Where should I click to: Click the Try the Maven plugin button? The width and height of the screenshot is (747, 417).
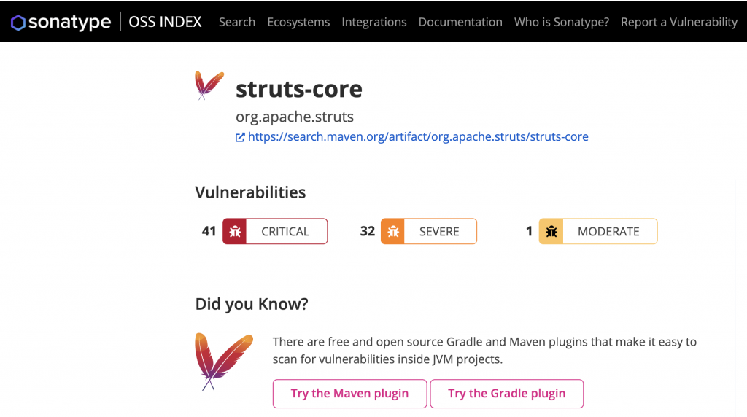tap(349, 394)
